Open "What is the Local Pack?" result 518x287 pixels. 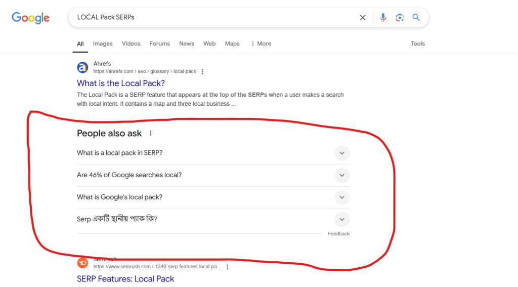[x=121, y=83]
